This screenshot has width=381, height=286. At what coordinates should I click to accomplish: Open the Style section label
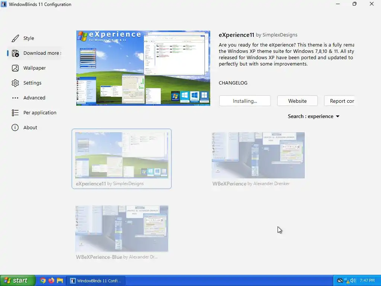point(29,38)
